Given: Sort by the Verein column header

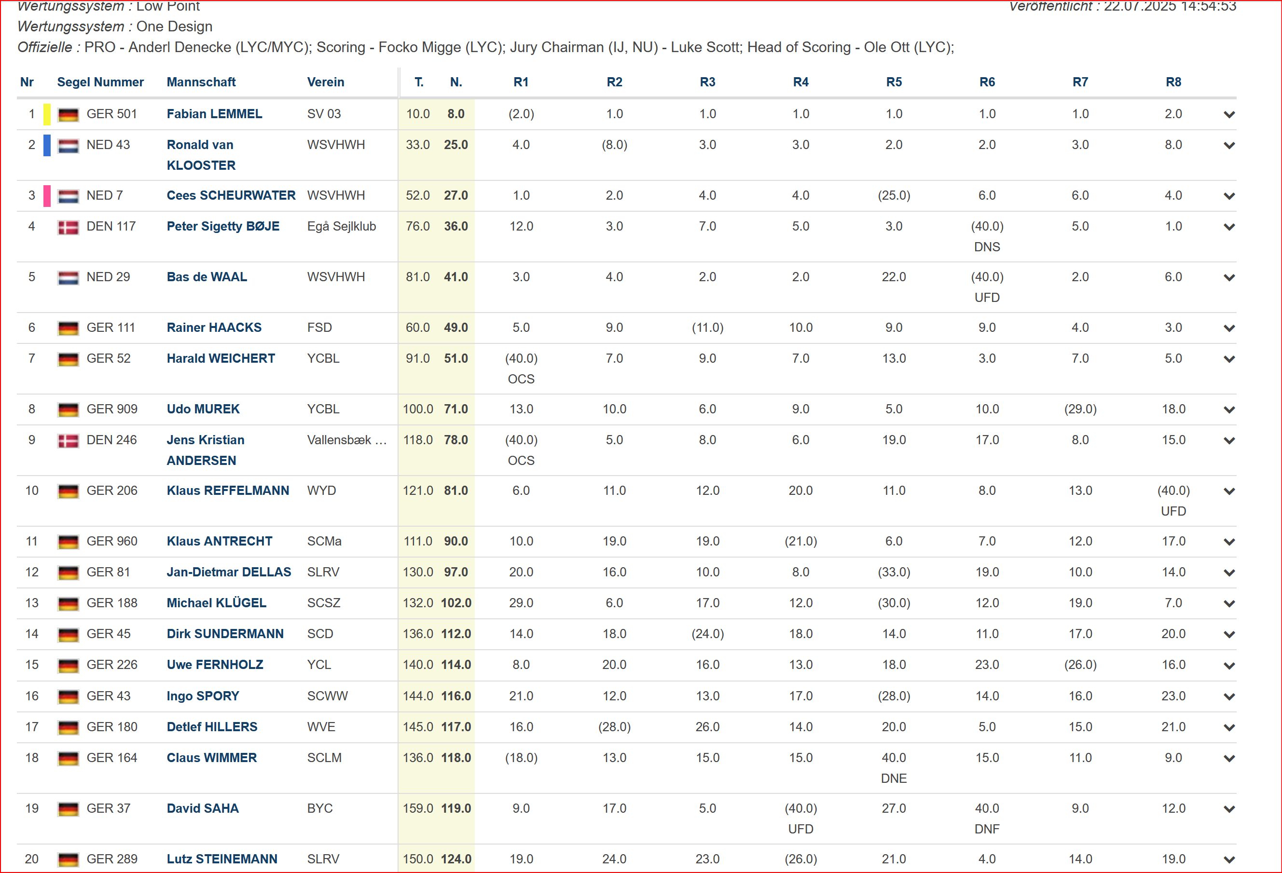Looking at the screenshot, I should pos(326,82).
